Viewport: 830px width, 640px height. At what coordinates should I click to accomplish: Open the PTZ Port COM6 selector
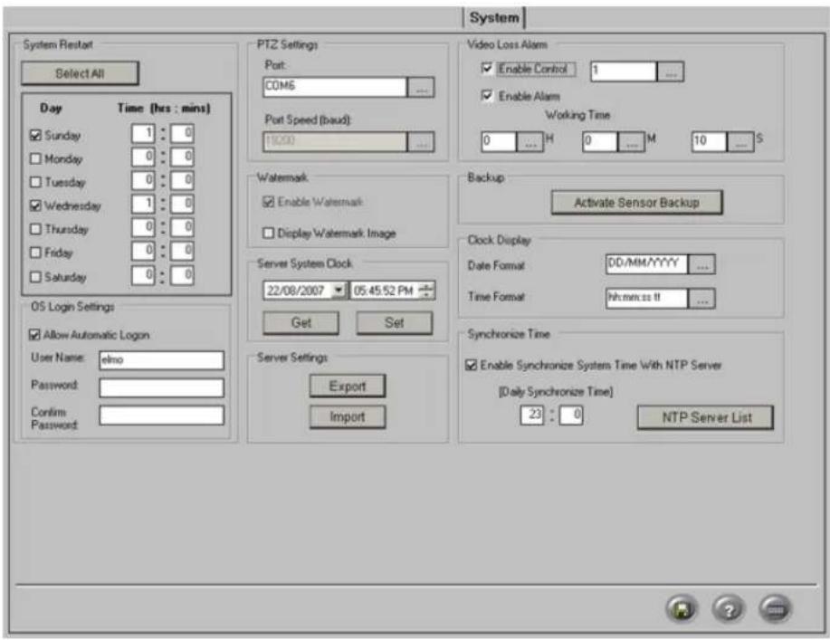pos(421,87)
